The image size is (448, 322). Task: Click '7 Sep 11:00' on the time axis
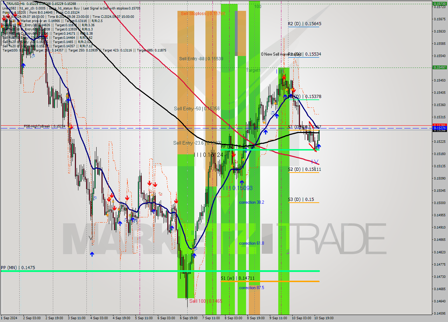[211, 318]
